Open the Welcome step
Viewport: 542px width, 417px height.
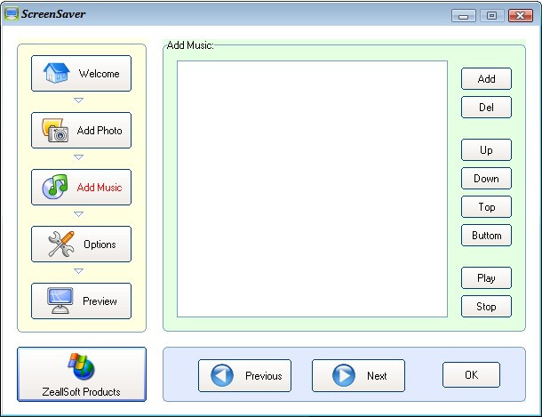(81, 73)
